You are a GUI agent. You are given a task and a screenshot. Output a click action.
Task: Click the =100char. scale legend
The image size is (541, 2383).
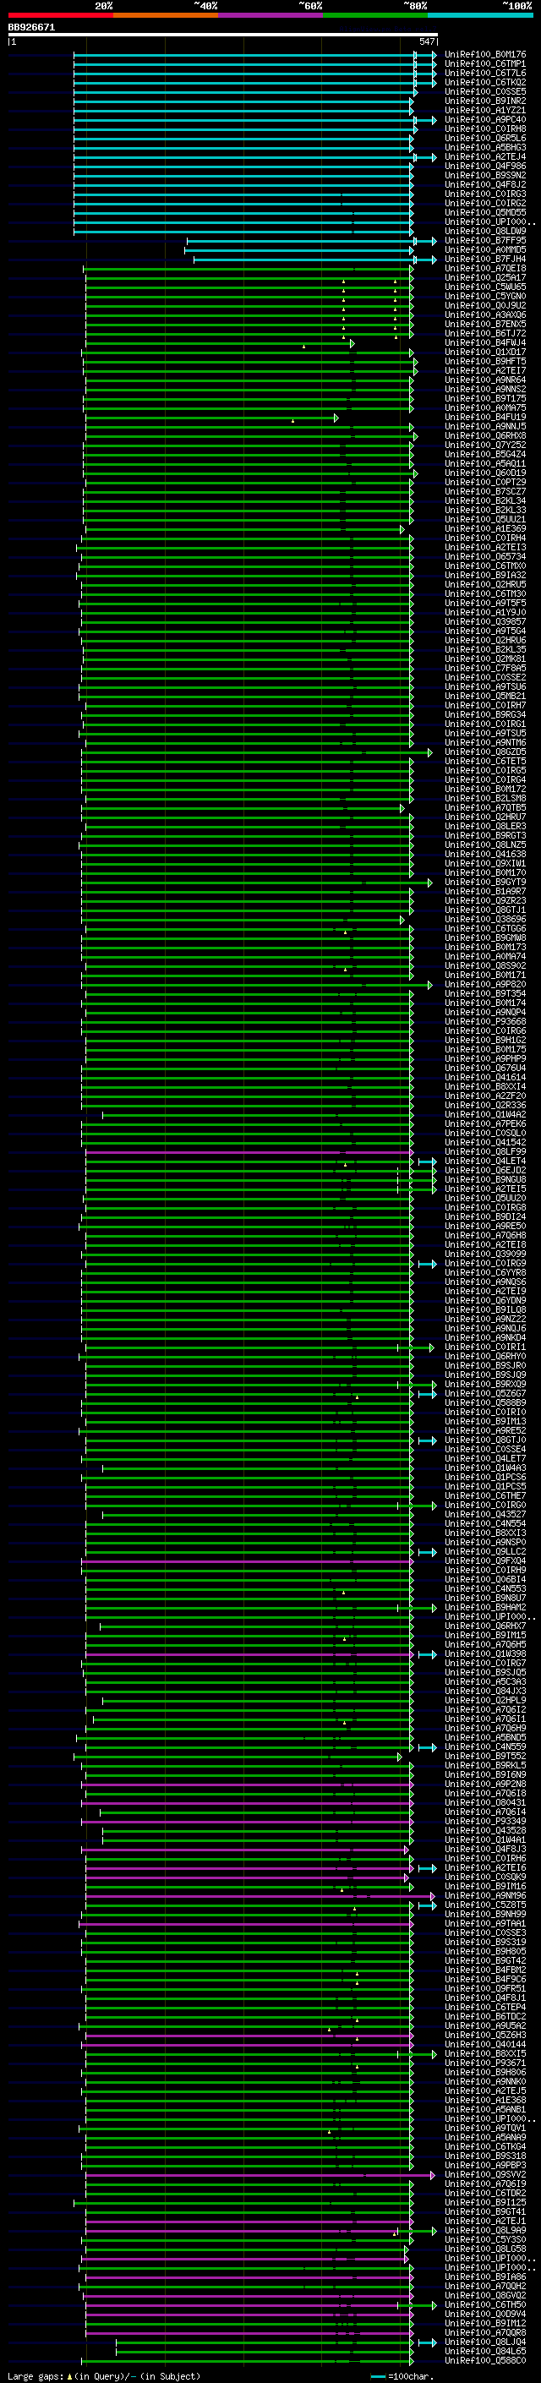pyautogui.click(x=402, y=2375)
